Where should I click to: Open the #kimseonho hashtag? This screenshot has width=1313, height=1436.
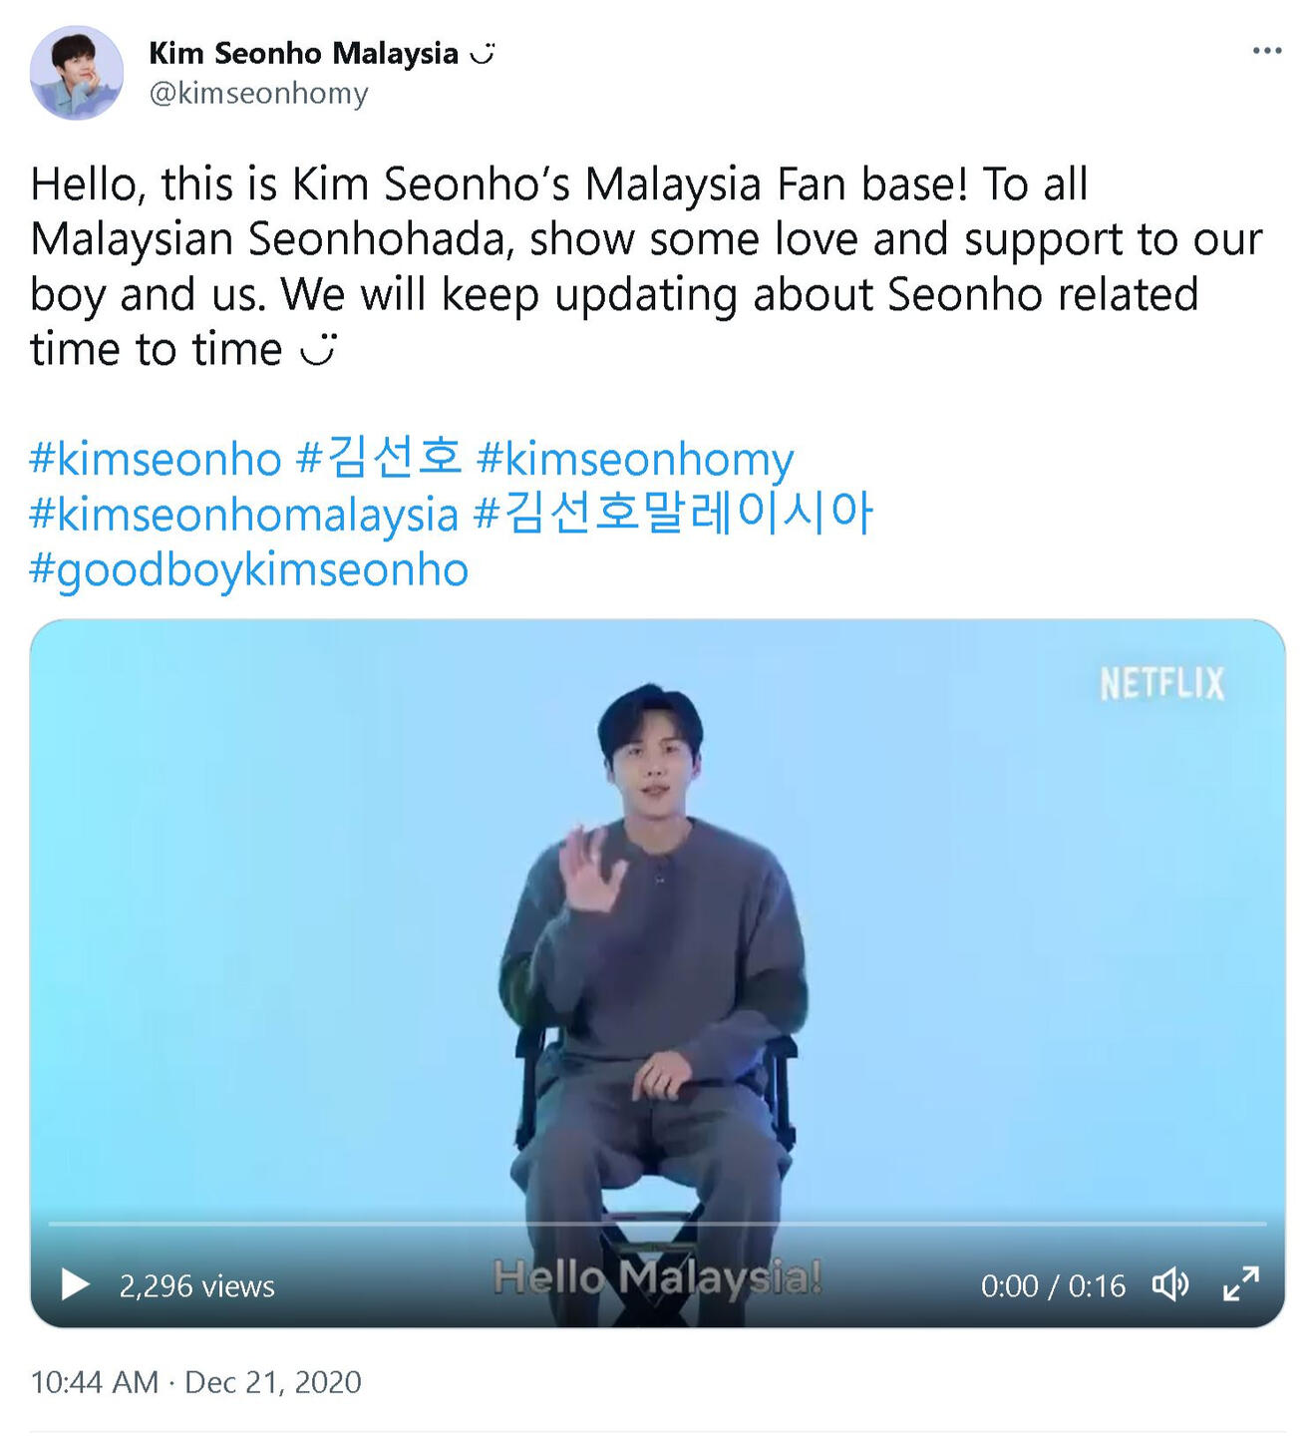(156, 459)
